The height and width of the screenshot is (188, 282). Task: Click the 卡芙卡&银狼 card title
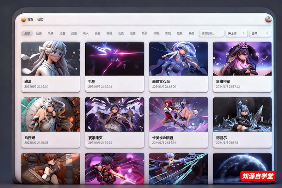(163, 138)
